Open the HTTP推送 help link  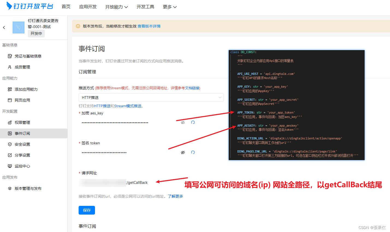102,106
